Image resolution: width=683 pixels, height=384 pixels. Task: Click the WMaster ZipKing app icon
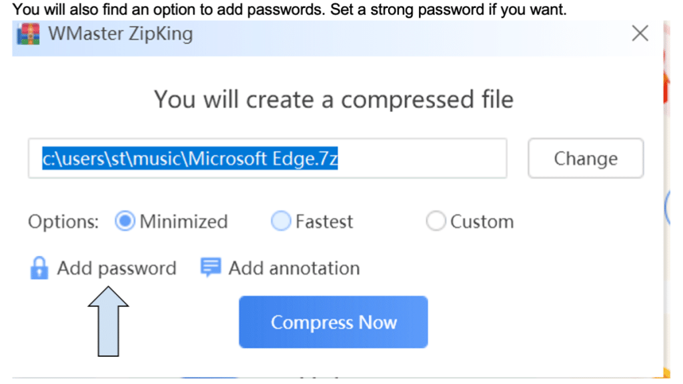pos(28,33)
